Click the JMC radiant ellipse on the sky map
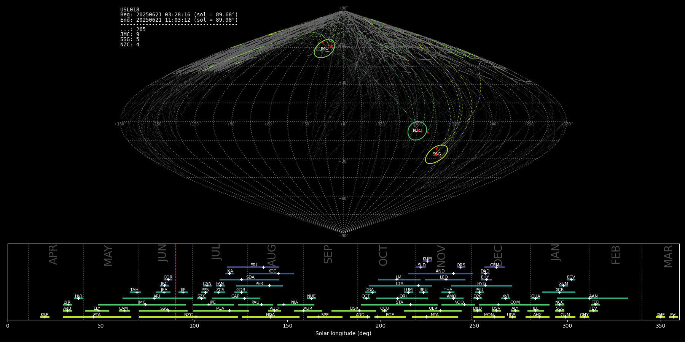 click(x=324, y=48)
